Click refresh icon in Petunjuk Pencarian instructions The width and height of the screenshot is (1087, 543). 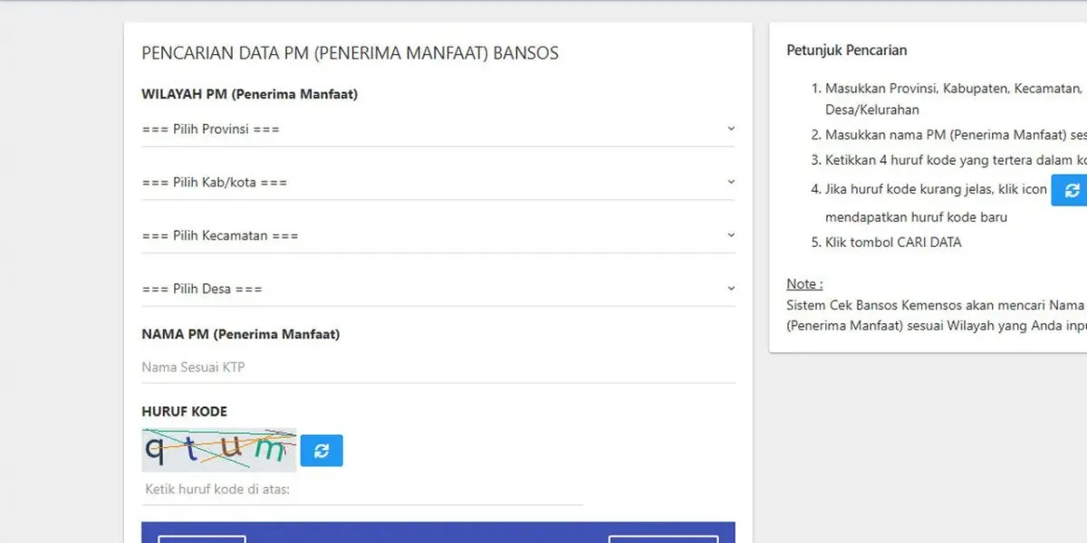coord(1071,190)
